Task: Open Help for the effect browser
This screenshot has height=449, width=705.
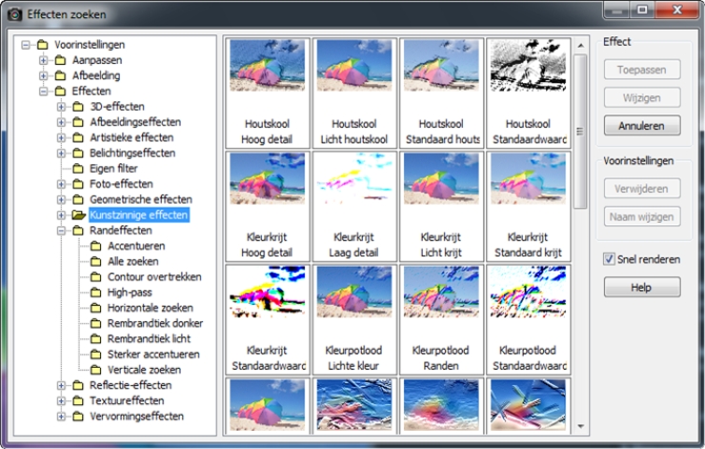Action: [641, 287]
